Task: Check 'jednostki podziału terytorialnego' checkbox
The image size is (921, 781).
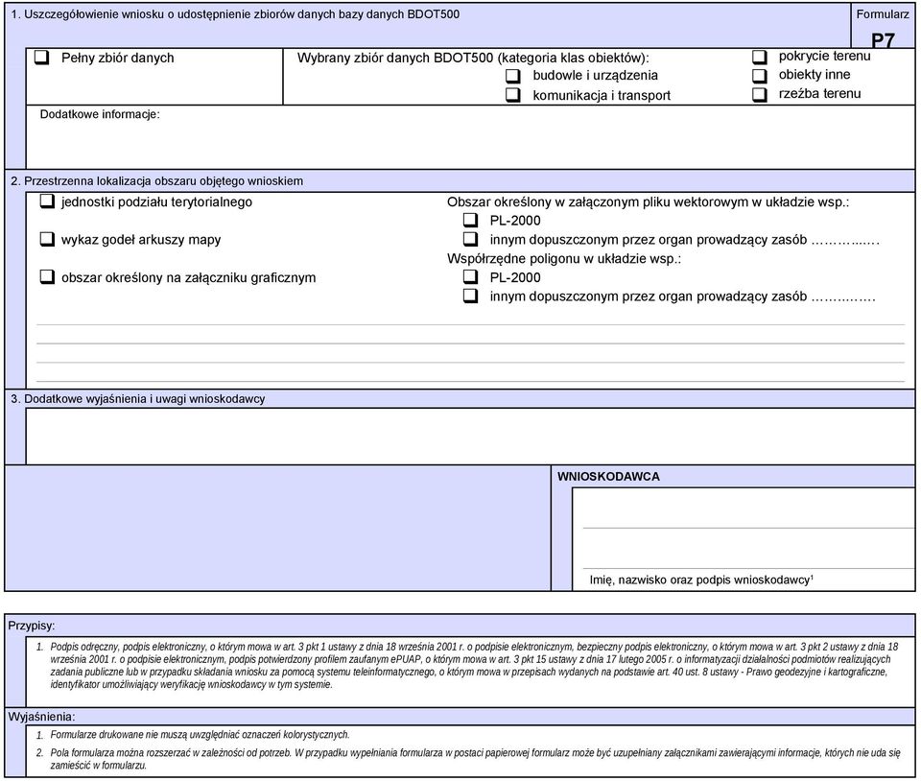Action: point(47,201)
